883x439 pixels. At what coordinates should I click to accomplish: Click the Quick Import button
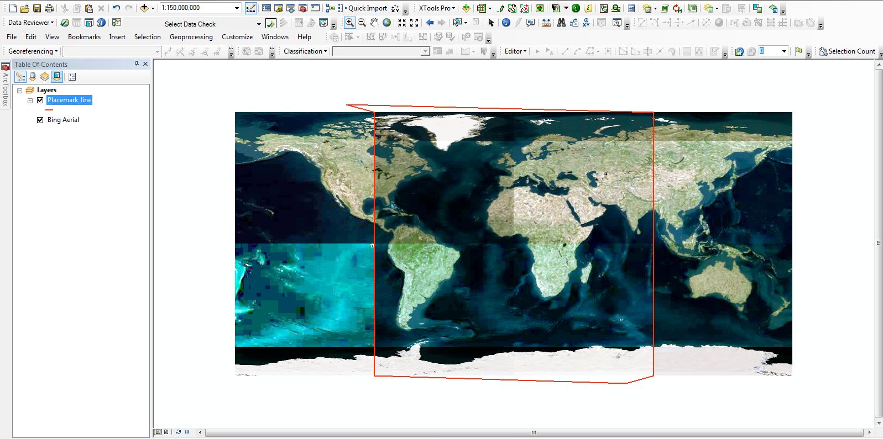click(362, 8)
